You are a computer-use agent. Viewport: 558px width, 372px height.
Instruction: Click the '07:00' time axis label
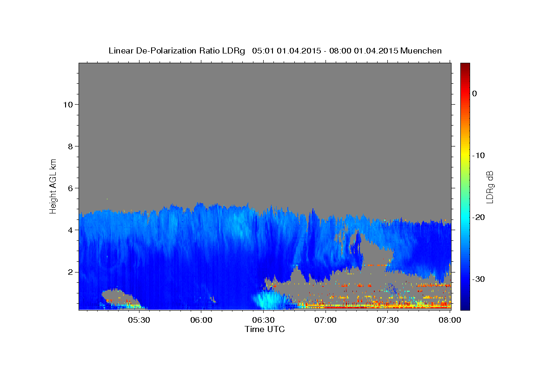(x=325, y=320)
